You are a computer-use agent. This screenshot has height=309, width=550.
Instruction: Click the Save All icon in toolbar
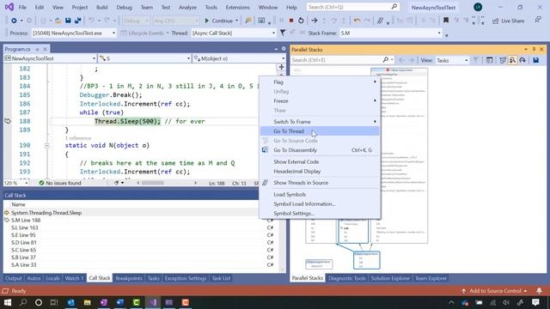coord(77,21)
